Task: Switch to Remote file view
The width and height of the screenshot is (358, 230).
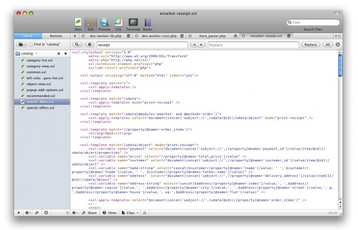Action: tap(56, 36)
